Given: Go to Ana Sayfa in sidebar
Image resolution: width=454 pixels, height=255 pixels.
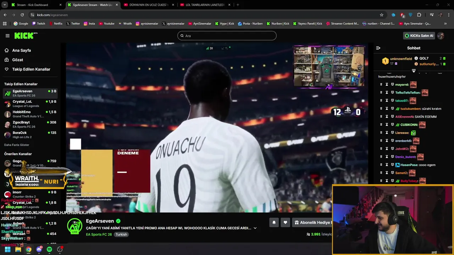Looking at the screenshot, I should (22, 50).
